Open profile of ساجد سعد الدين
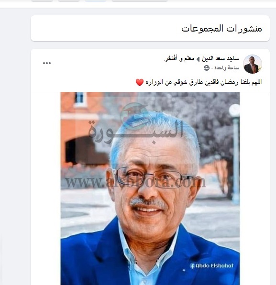Image resolution: width=276 pixels, height=285 pixels. tap(221, 59)
